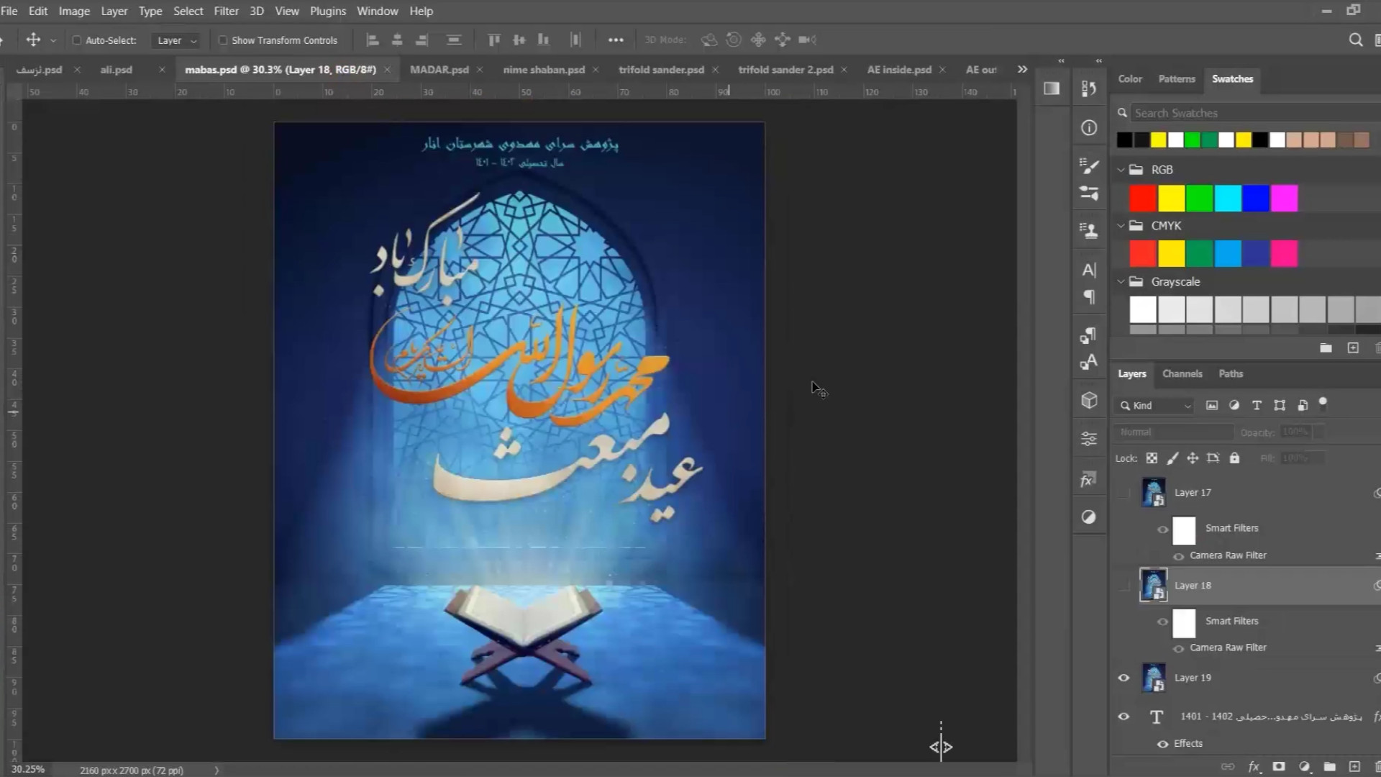Switch to MADAR.psd document tab

pos(439,70)
